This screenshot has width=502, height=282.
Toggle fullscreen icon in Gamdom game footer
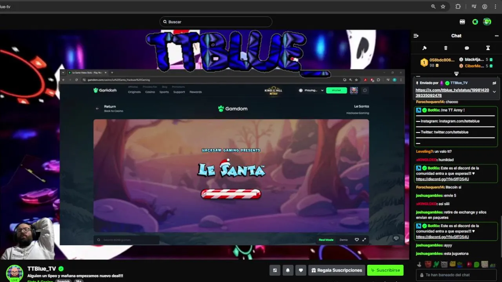364,240
